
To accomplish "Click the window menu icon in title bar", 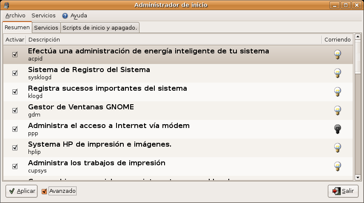I will click(6, 5).
